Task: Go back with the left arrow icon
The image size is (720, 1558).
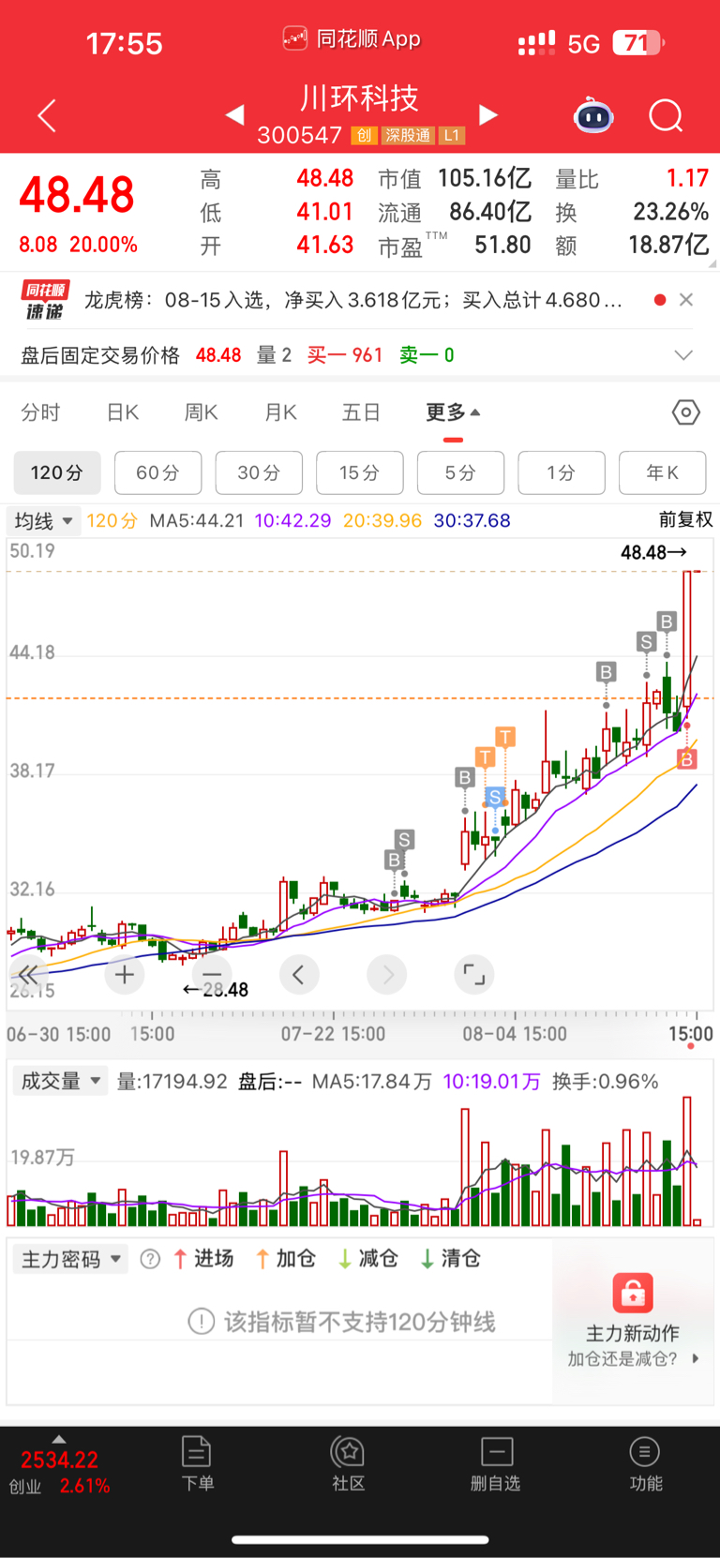Action: pyautogui.click(x=47, y=115)
